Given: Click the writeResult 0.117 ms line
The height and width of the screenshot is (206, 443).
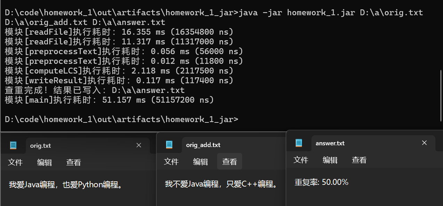Looking at the screenshot, I should pos(119,81).
